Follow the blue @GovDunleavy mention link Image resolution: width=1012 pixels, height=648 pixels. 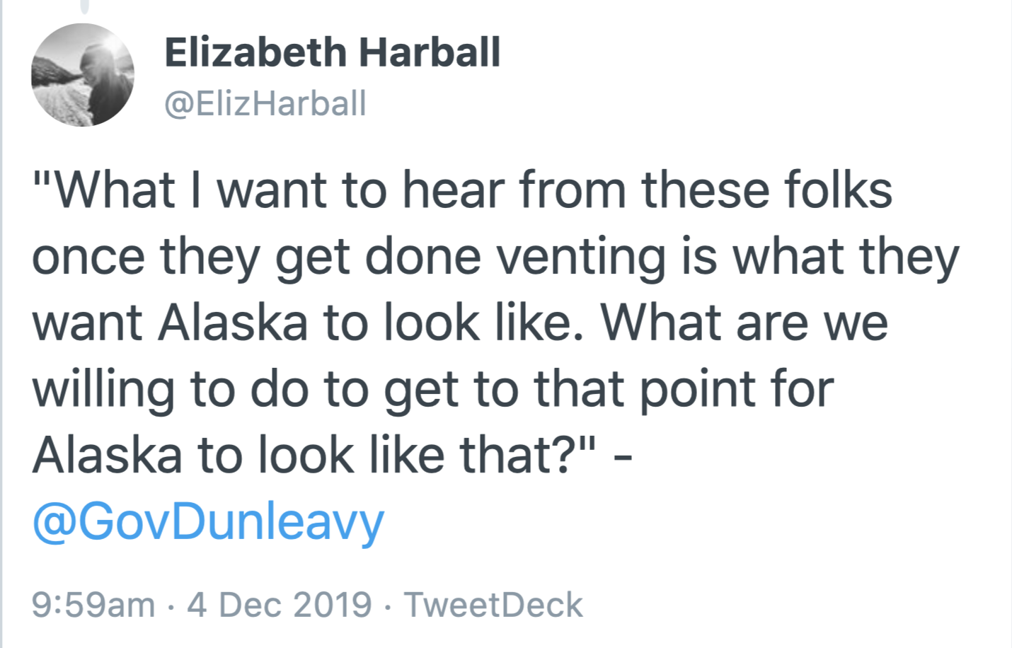coord(208,521)
